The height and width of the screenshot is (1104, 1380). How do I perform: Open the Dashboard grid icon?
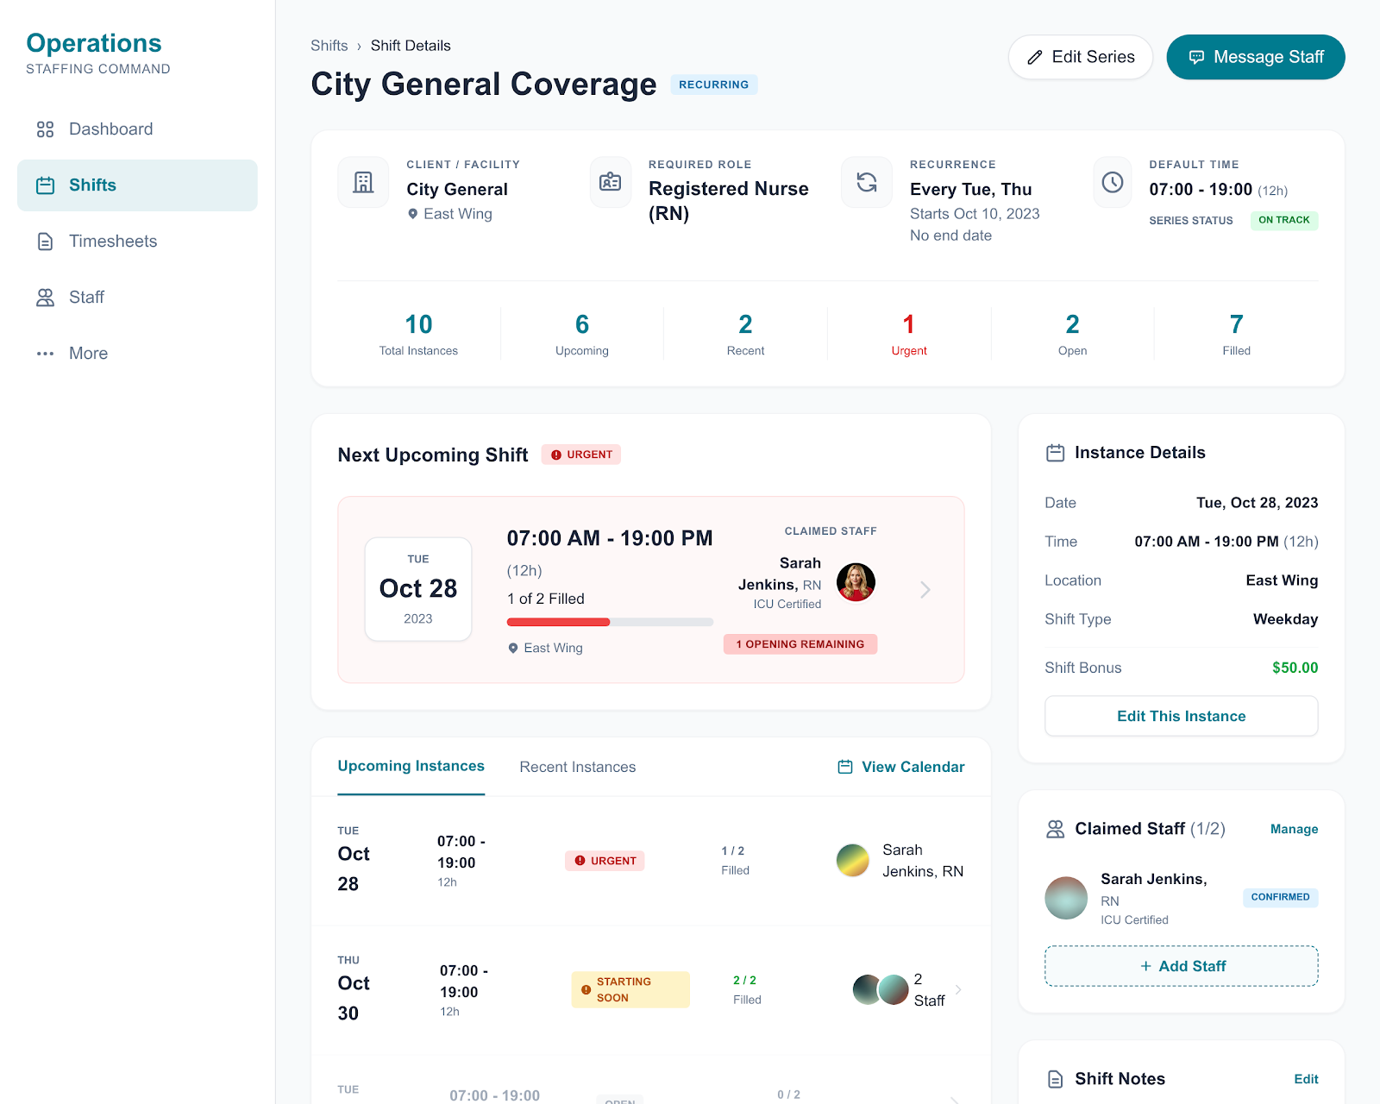[45, 129]
